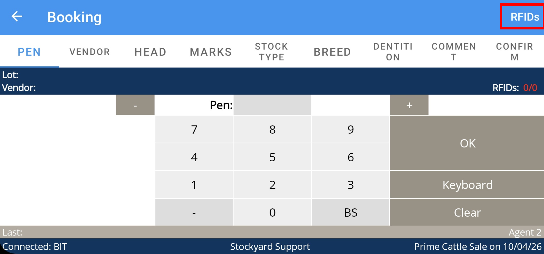Clear the pen entry
The image size is (544, 254).
click(x=467, y=212)
